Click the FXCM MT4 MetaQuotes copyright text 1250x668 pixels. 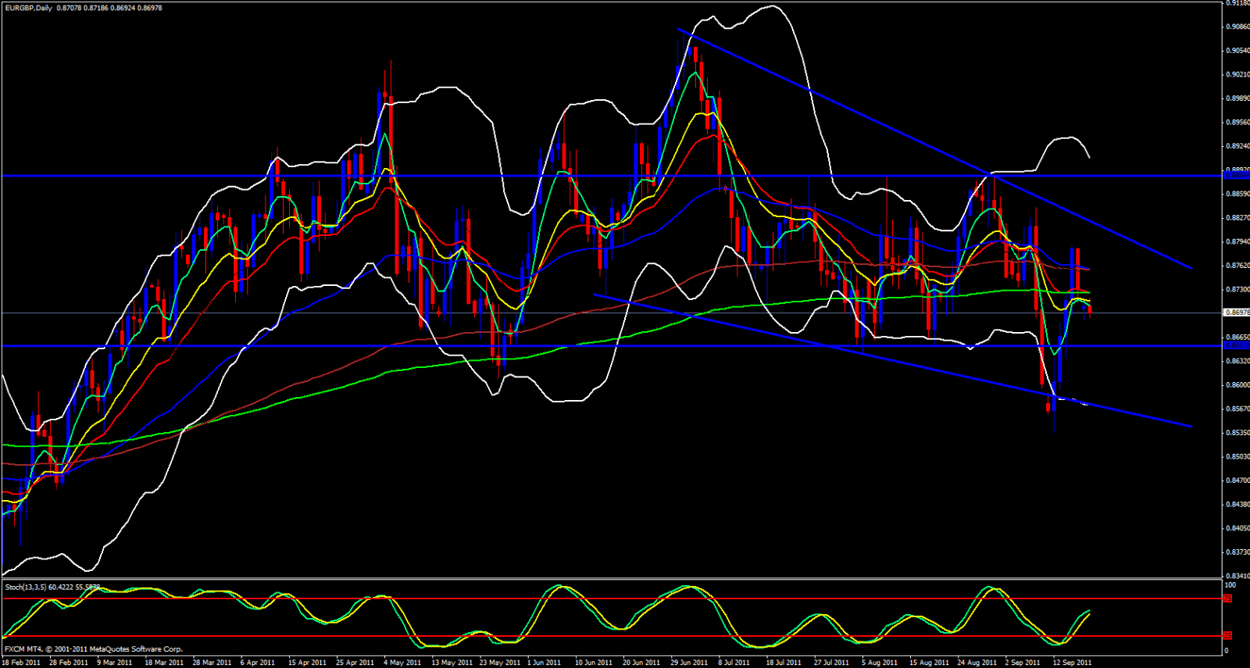coord(94,649)
